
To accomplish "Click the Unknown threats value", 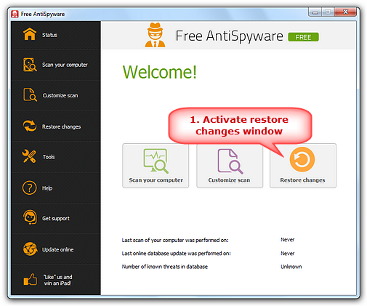I will click(291, 267).
